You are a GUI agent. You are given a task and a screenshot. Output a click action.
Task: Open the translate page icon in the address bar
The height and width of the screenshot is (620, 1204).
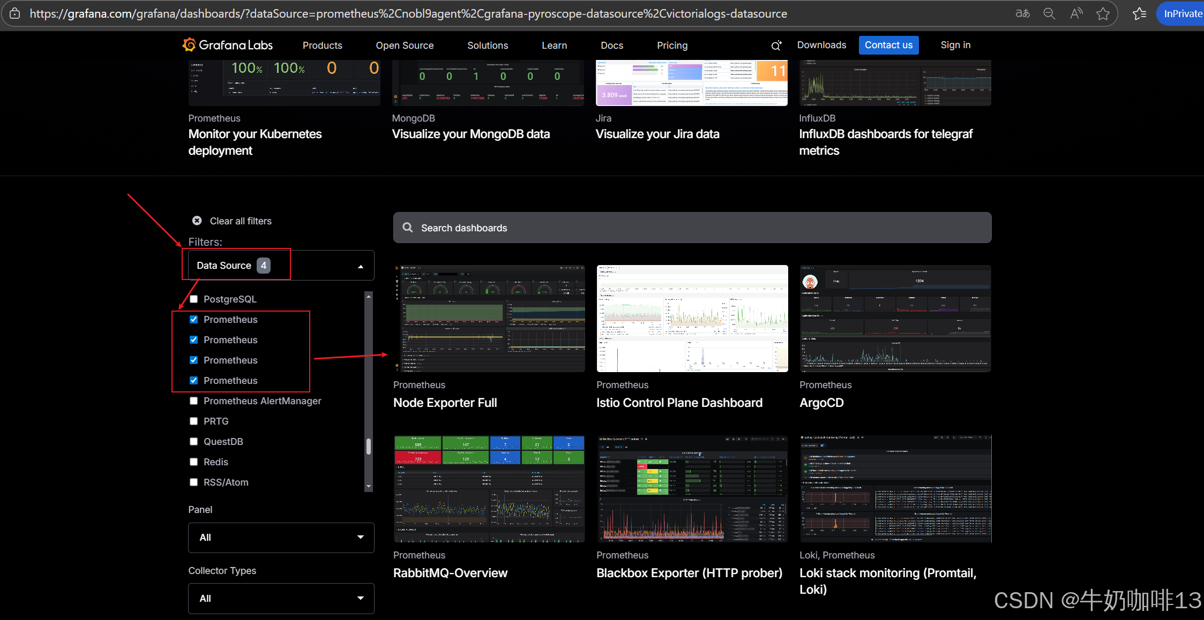click(1022, 14)
